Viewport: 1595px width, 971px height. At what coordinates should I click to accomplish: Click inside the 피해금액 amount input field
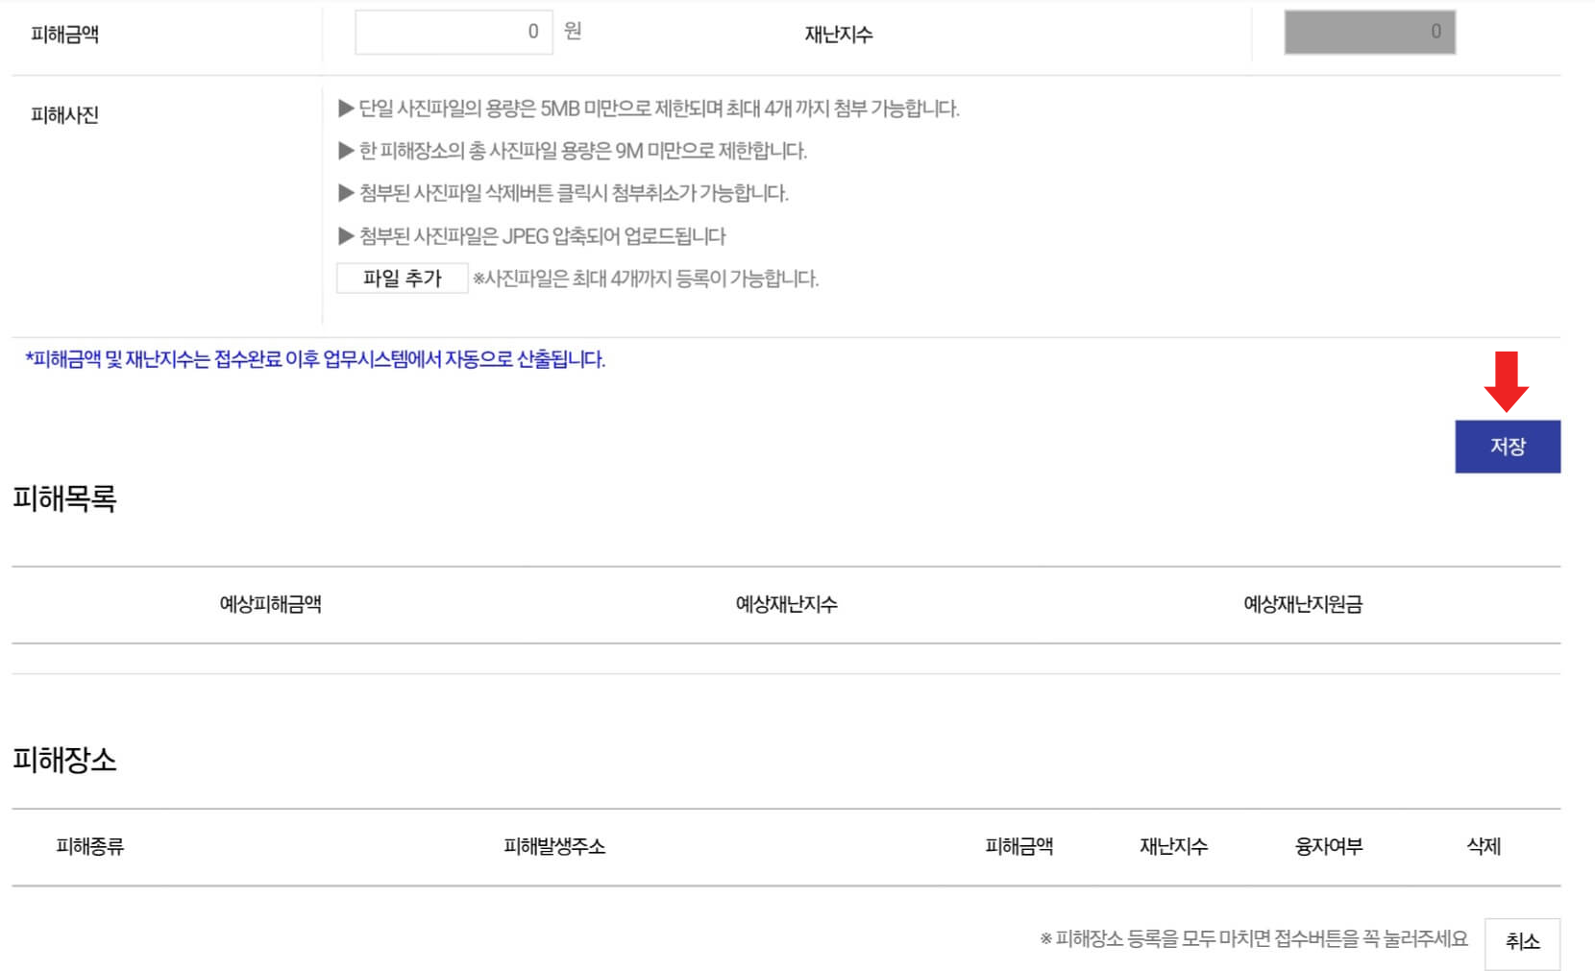pyautogui.click(x=454, y=30)
